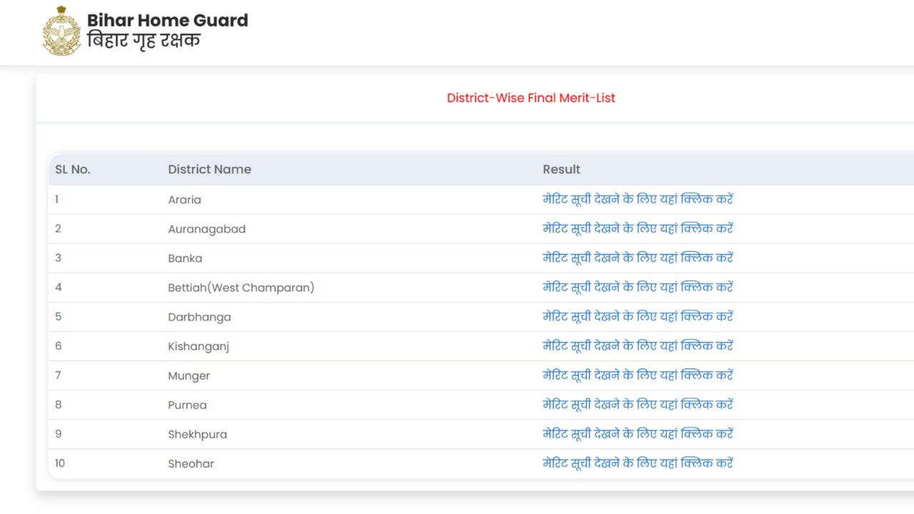Open the Sheohar merit list link
914x514 pixels.
638,463
